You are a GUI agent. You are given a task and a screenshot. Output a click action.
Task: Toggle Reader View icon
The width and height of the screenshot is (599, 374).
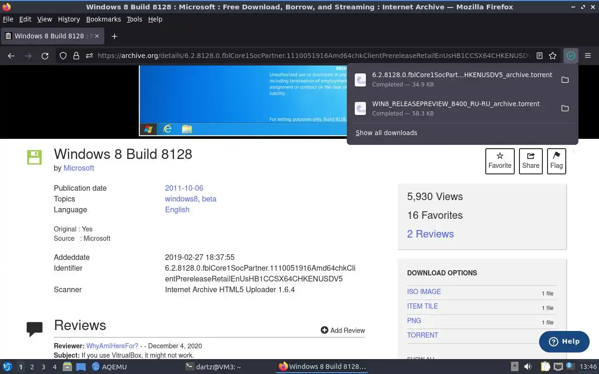coord(540,56)
